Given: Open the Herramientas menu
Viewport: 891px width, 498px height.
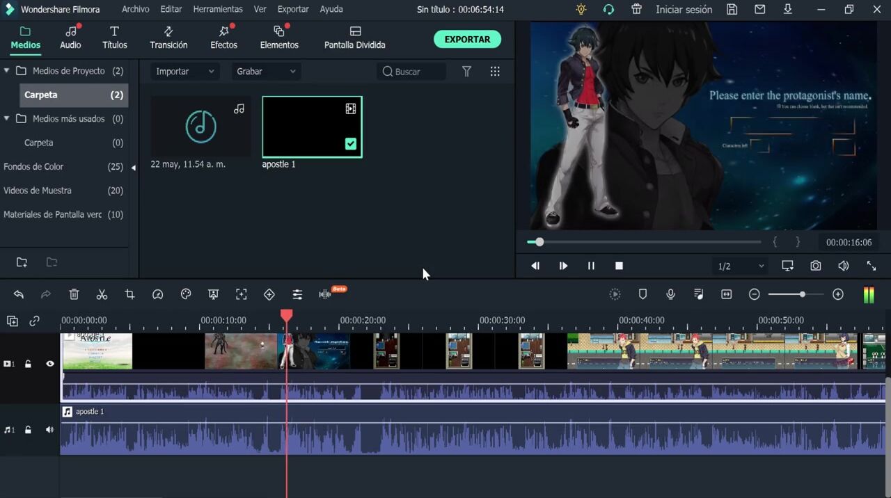Looking at the screenshot, I should (218, 9).
